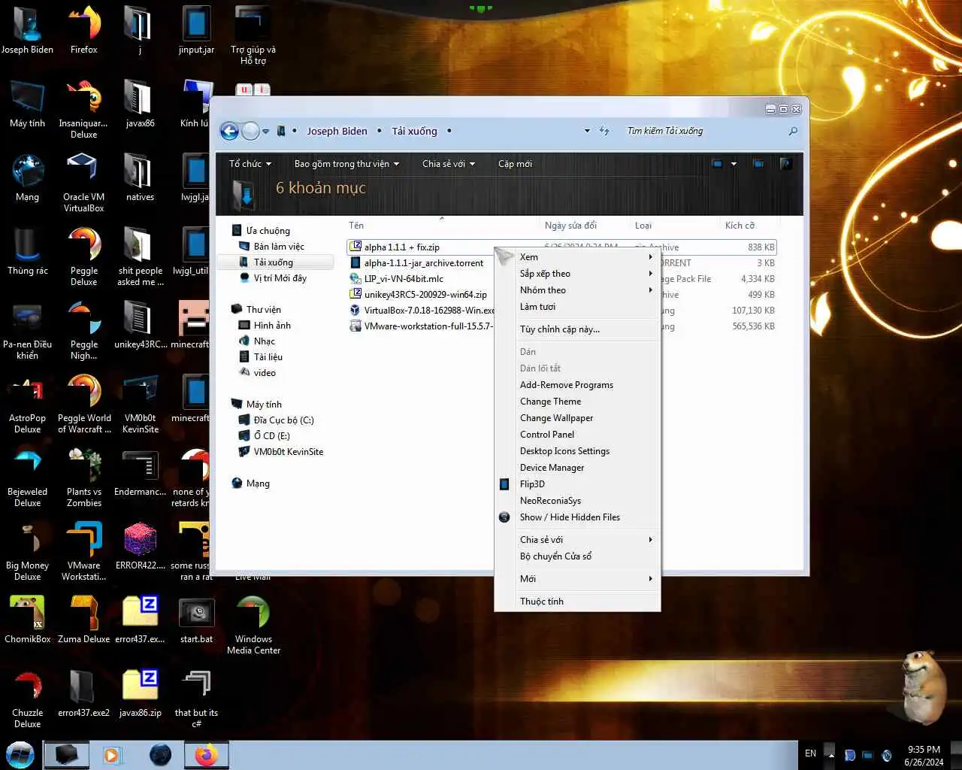This screenshot has height=770, width=962.
Task: Click the Back navigation arrow in Explorer
Action: 229,132
